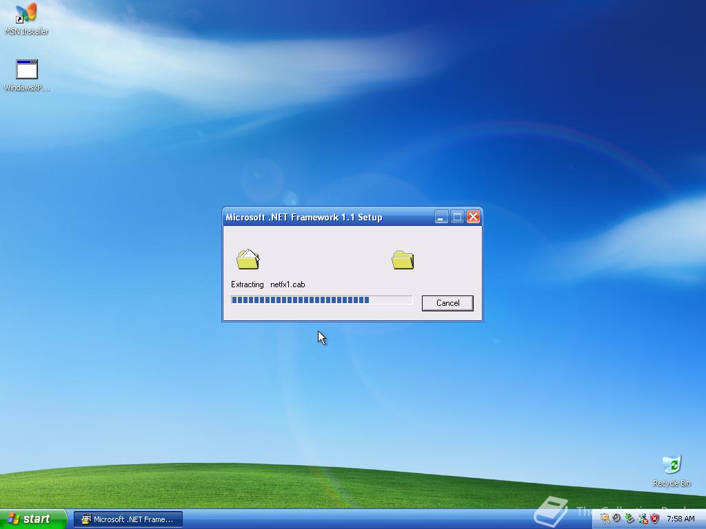The image size is (706, 529).
Task: Click the 7:58 AM taskbar clock
Action: (x=680, y=519)
